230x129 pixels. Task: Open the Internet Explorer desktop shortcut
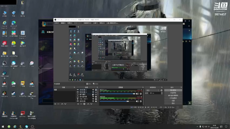pos(4,24)
